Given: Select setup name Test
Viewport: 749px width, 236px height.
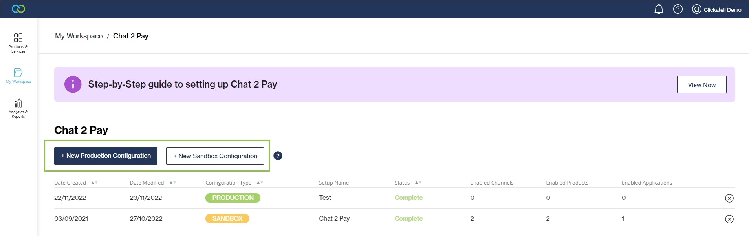Looking at the screenshot, I should pos(325,198).
